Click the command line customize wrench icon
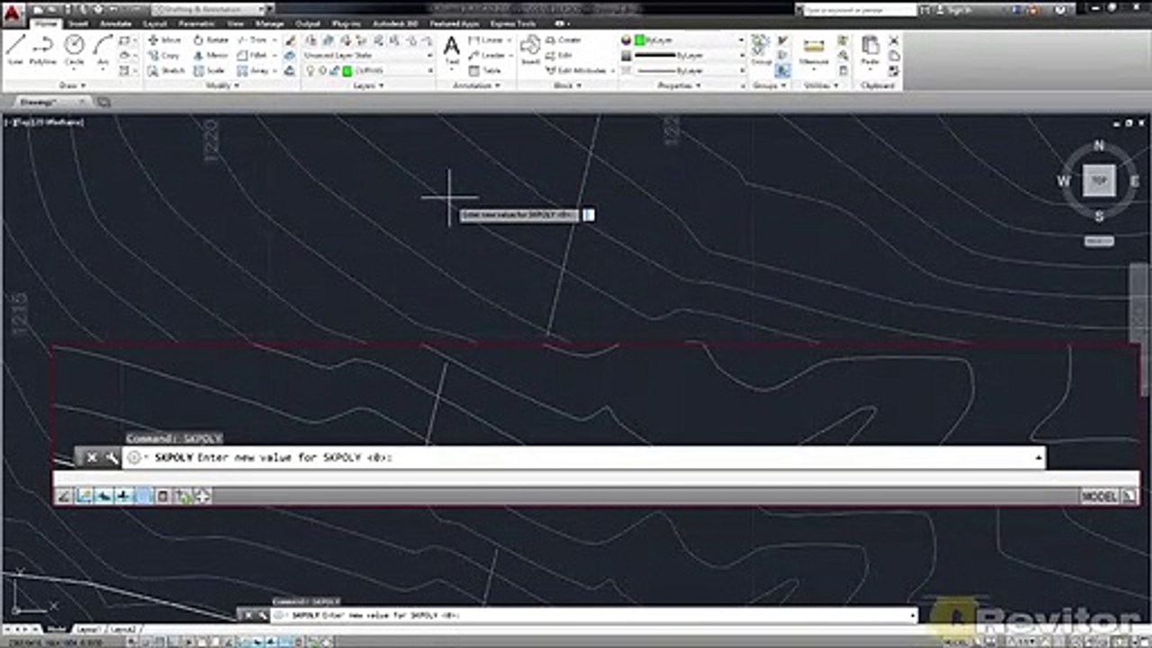Screen dimensions: 1152x648 click(112, 458)
